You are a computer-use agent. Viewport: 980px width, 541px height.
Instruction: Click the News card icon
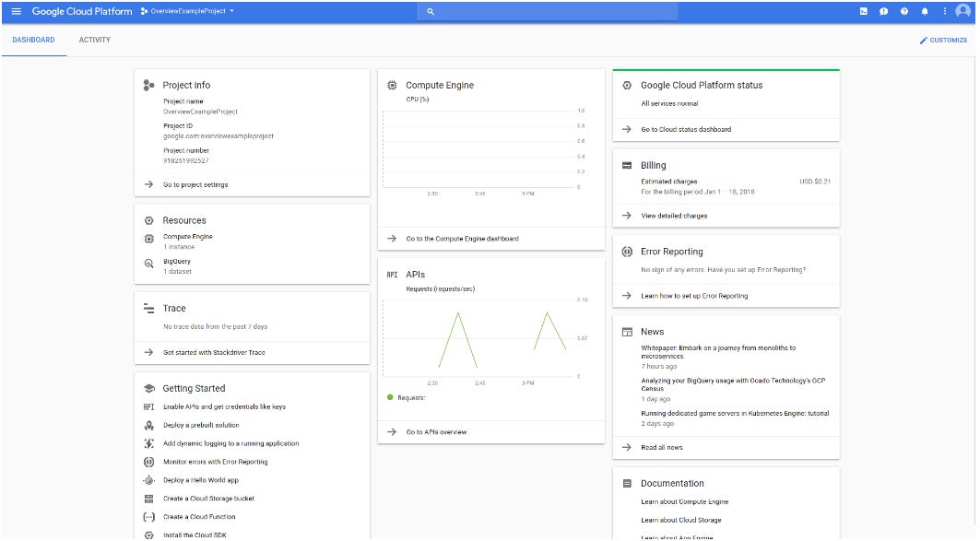pyautogui.click(x=627, y=333)
